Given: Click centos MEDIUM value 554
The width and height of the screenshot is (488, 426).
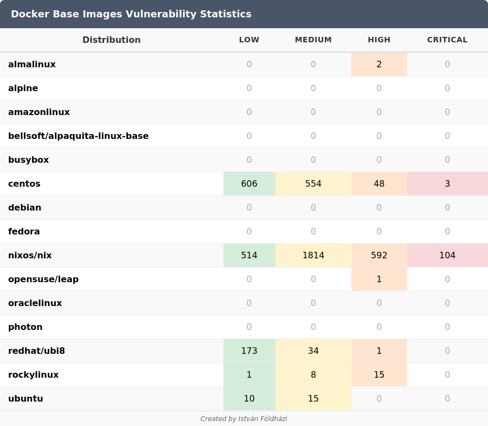Looking at the screenshot, I should pos(313,184).
